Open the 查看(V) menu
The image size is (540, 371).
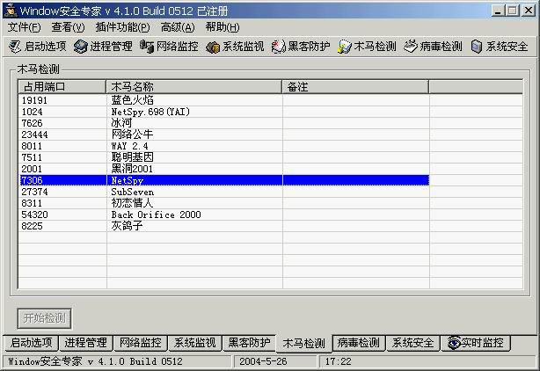pos(68,27)
